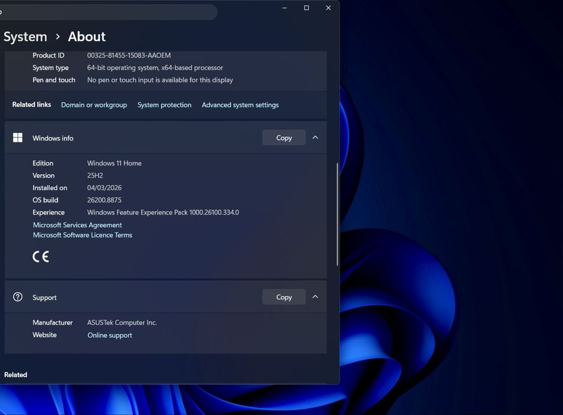Copy the Support section details
Image resolution: width=563 pixels, height=415 pixels.
click(x=284, y=297)
